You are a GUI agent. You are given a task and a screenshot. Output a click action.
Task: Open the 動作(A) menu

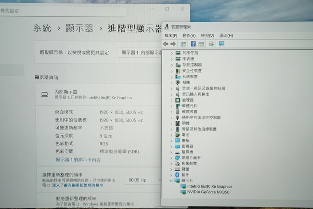pyautogui.click(x=189, y=36)
